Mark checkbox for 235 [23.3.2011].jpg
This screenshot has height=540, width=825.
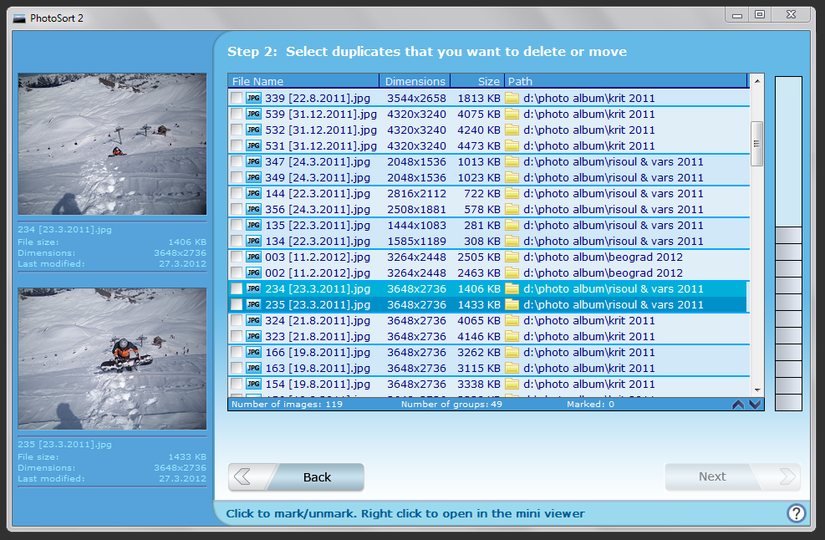[237, 305]
